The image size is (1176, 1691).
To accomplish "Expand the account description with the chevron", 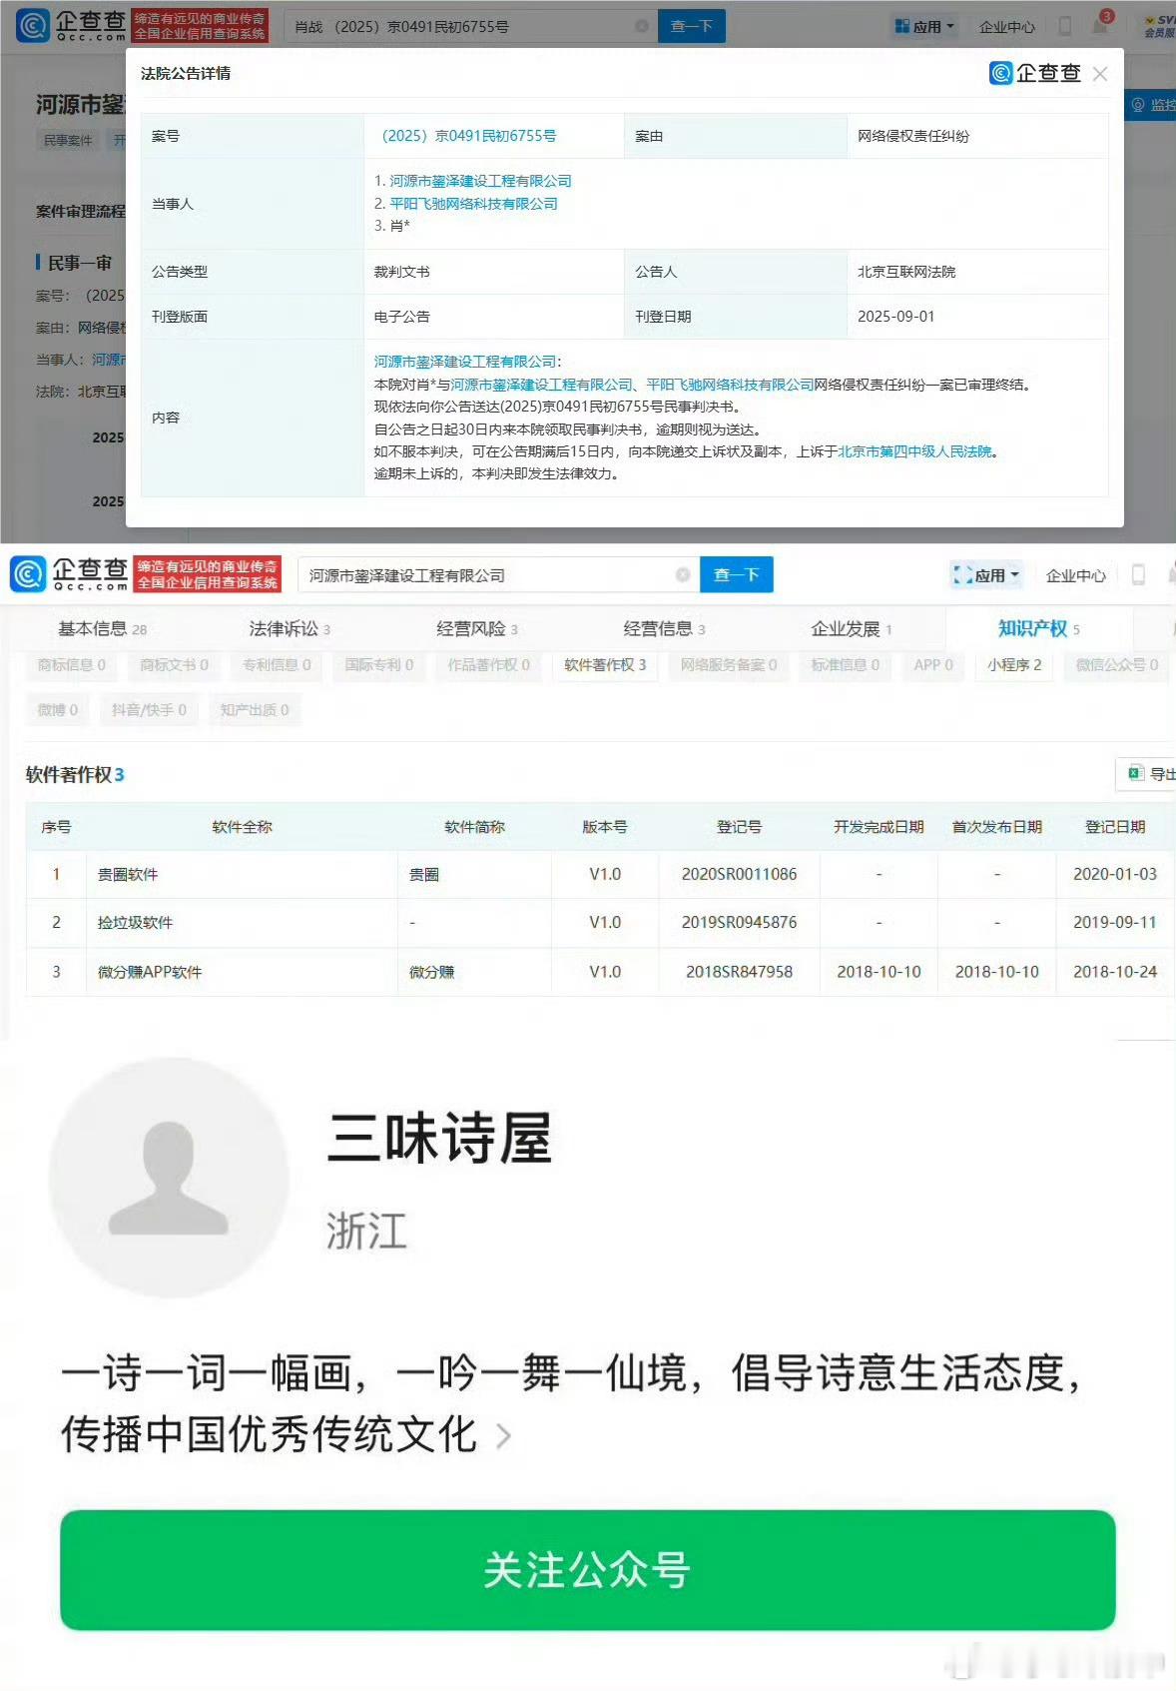I will (x=504, y=1435).
